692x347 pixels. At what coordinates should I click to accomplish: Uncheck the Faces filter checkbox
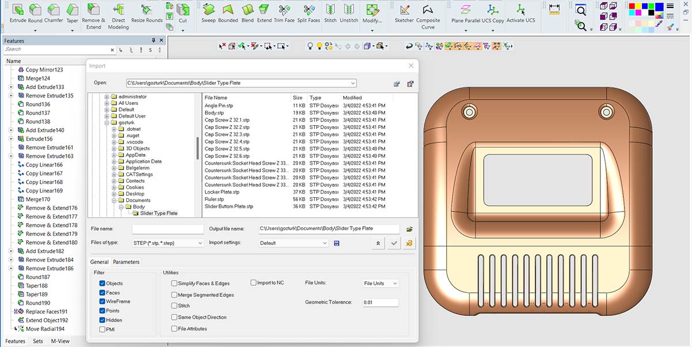click(102, 293)
